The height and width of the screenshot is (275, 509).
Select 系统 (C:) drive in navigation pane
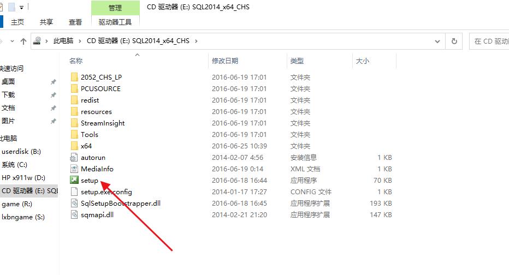[x=15, y=165]
